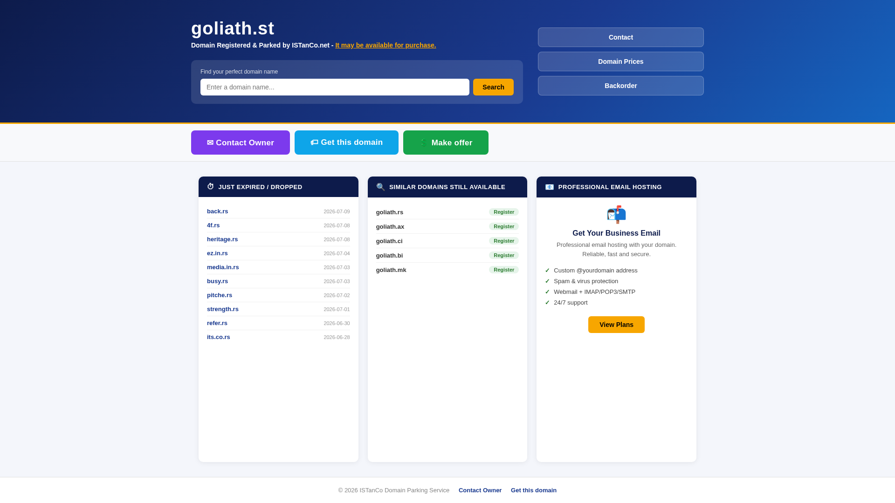Viewport: 895px width, 503px height.
Task: Open the Contact button in header
Action: pos(621,37)
